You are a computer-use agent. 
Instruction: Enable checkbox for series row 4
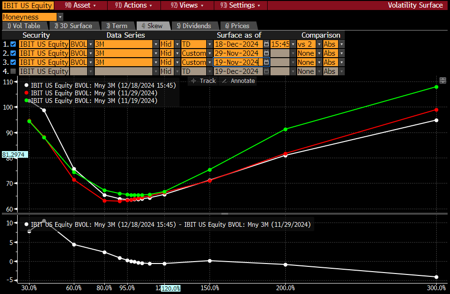13,71
